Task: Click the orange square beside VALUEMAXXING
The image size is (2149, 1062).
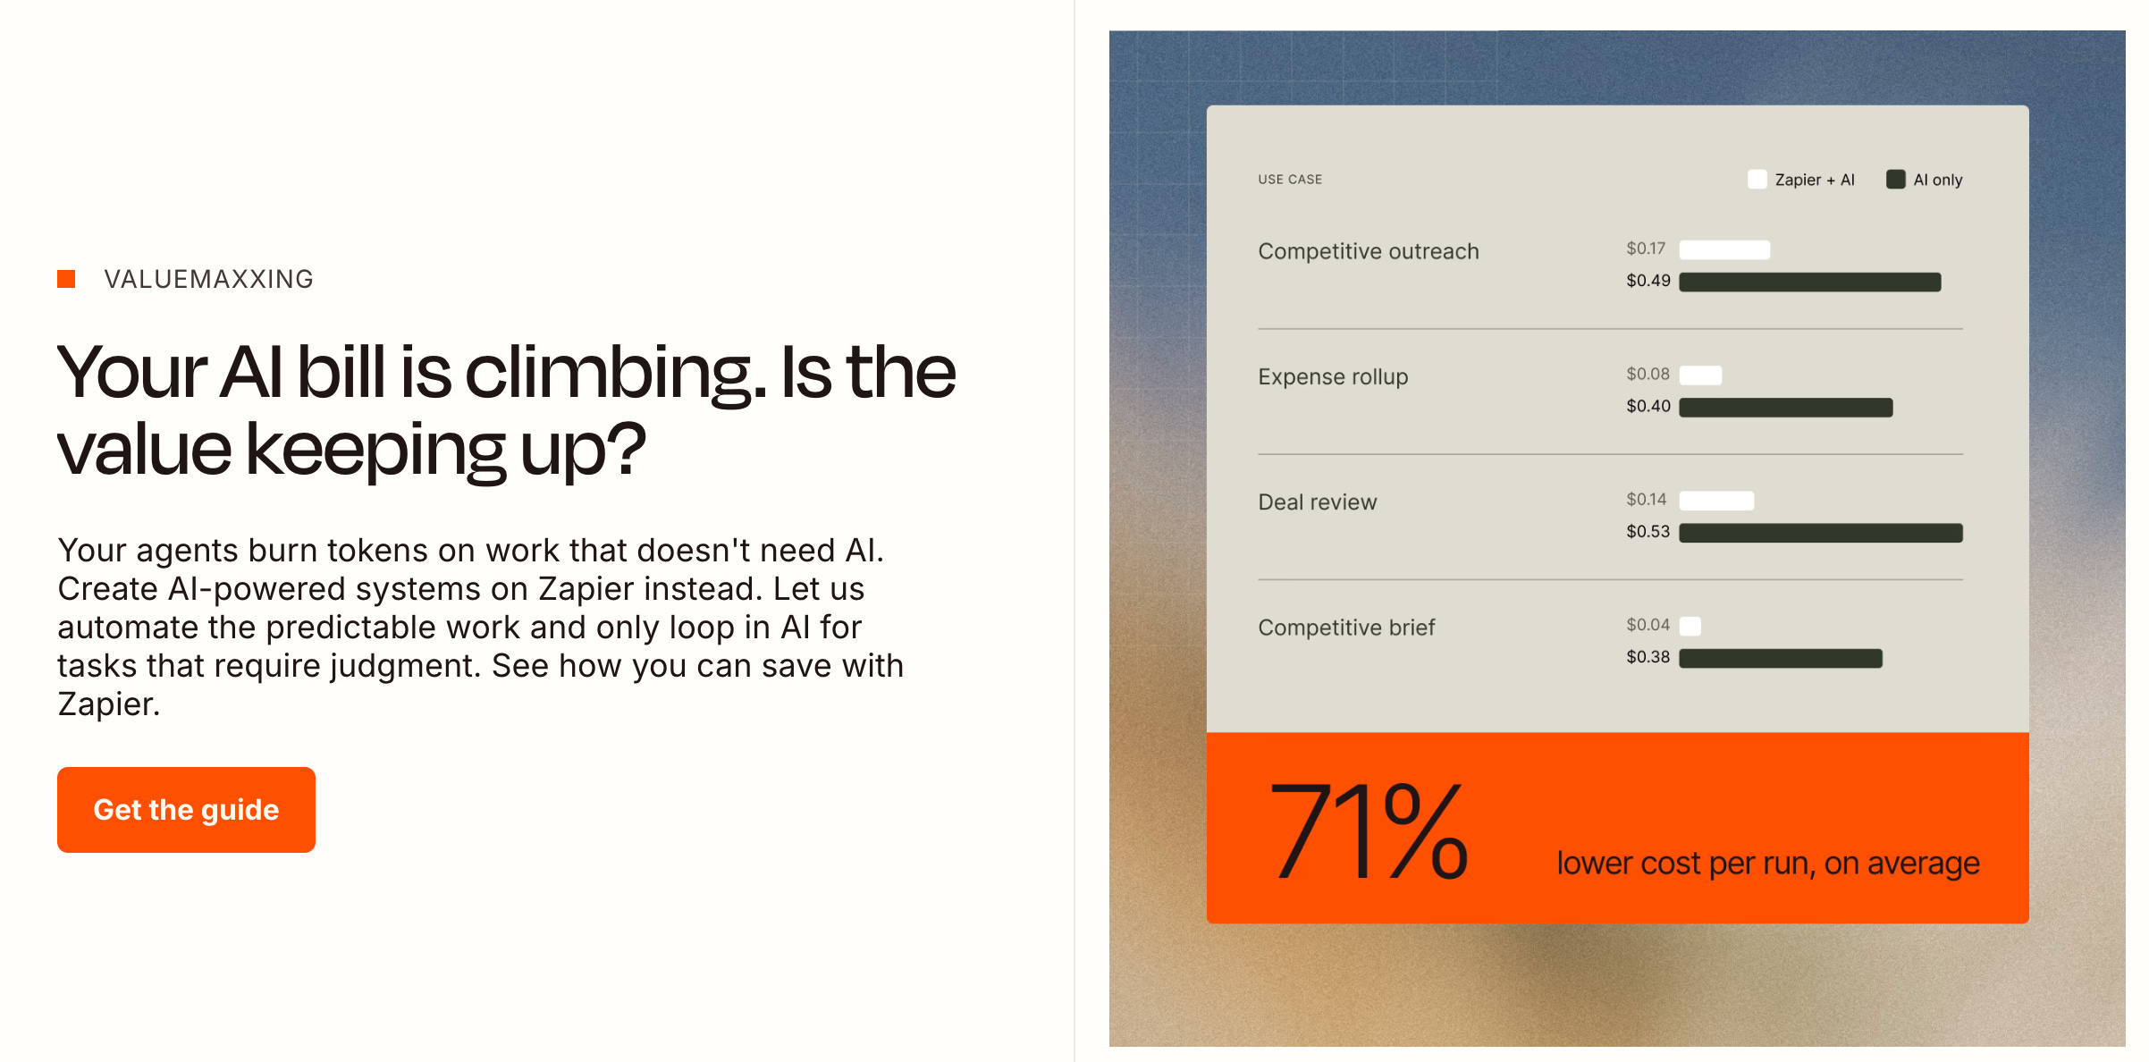Action: click(x=66, y=279)
